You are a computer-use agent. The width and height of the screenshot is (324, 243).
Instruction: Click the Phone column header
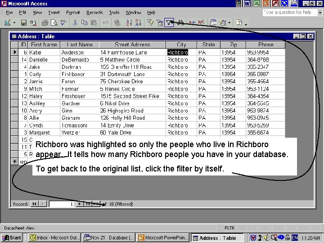(265, 45)
